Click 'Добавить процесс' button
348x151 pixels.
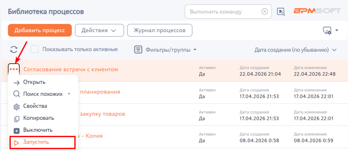click(x=40, y=30)
